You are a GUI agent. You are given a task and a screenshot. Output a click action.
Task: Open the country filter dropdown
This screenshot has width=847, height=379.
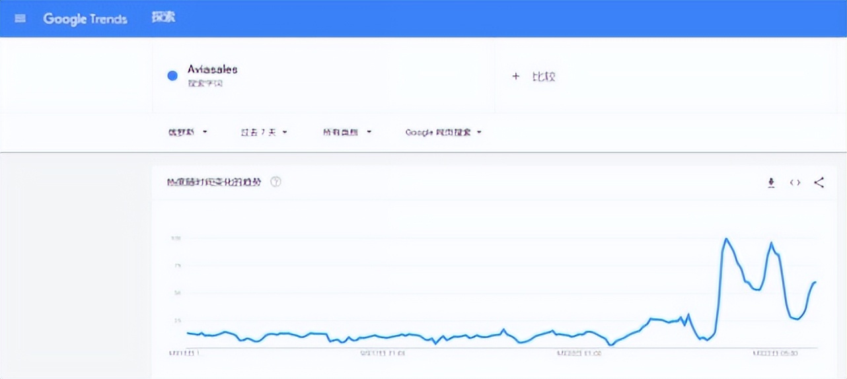pos(188,132)
